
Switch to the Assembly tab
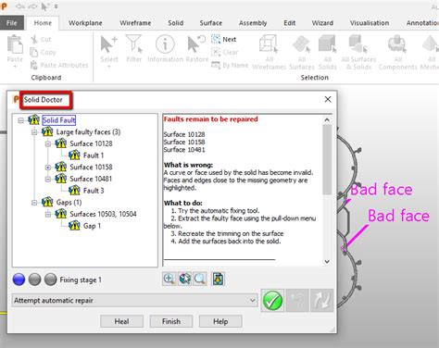(x=253, y=23)
